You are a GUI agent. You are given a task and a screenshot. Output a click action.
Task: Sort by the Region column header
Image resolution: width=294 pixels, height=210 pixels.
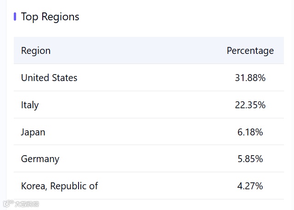(x=36, y=51)
